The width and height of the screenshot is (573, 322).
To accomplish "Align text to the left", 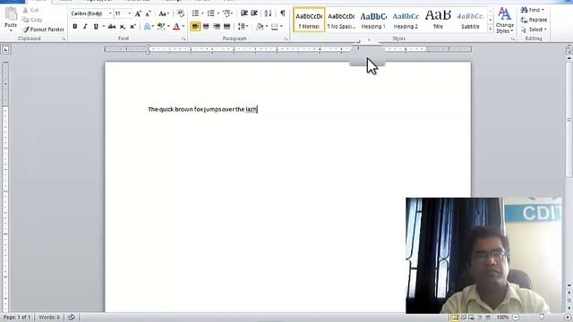I will point(195,26).
